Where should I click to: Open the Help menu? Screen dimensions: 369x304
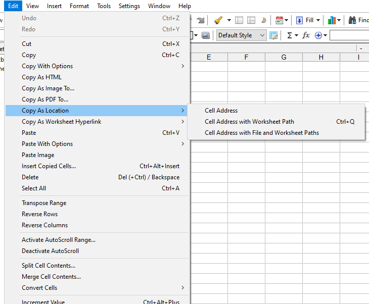(x=184, y=6)
